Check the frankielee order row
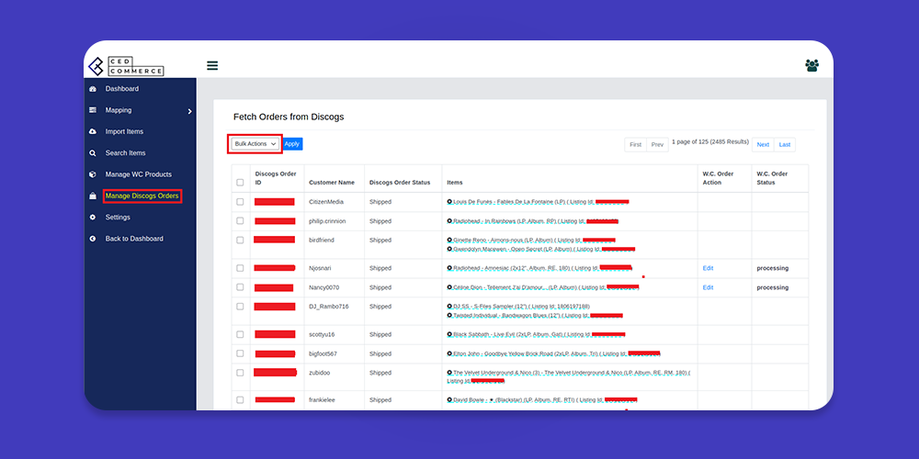 [240, 400]
